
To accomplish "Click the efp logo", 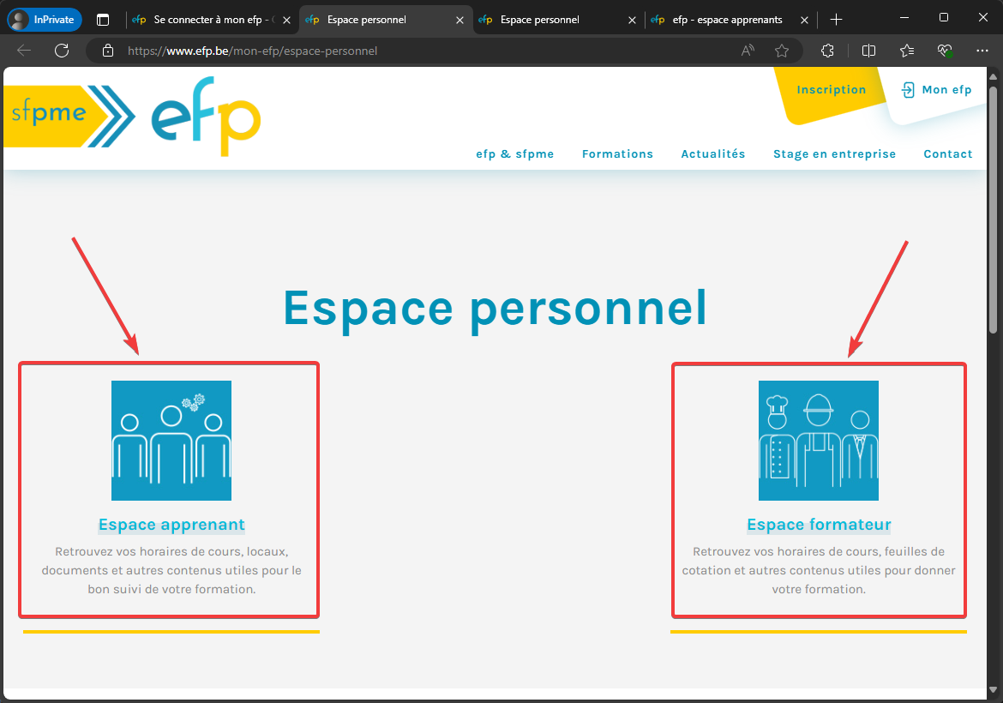I will (206, 116).
